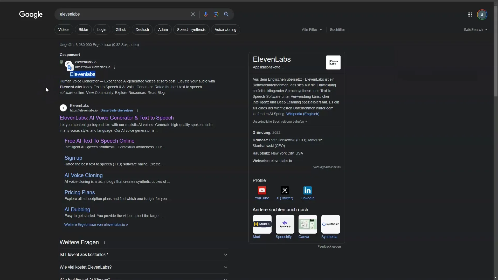498x280 pixels.
Task: Click the Google Lens image search icon
Action: pyautogui.click(x=216, y=14)
